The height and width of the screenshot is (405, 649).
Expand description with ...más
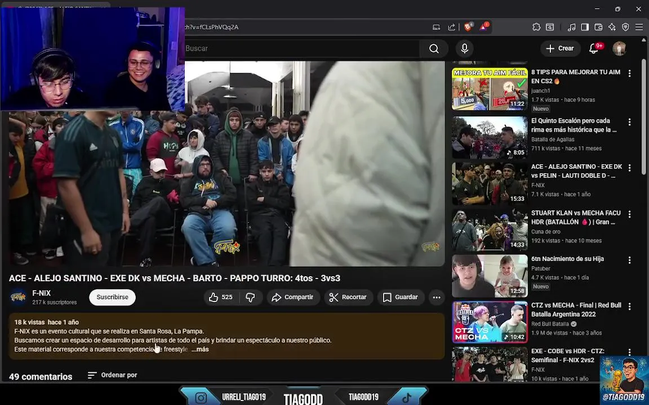[x=200, y=349]
